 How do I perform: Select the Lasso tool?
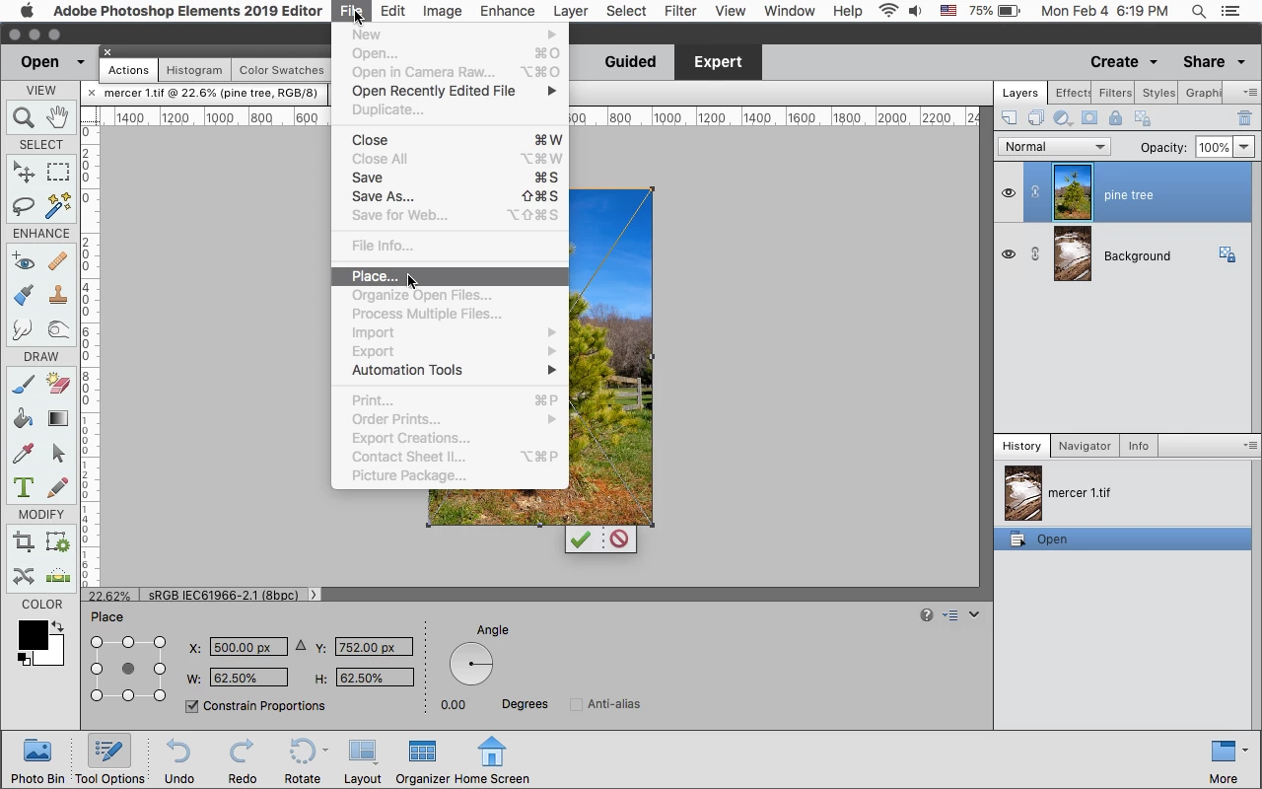click(24, 206)
